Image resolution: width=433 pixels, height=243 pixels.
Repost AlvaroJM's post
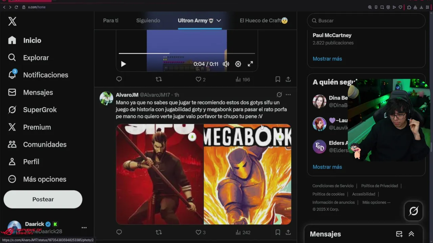point(159,232)
